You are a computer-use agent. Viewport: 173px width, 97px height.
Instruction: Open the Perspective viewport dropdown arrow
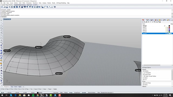(10, 19)
